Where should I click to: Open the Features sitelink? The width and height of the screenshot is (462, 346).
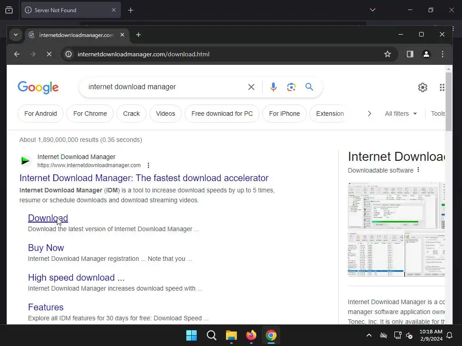click(x=46, y=307)
